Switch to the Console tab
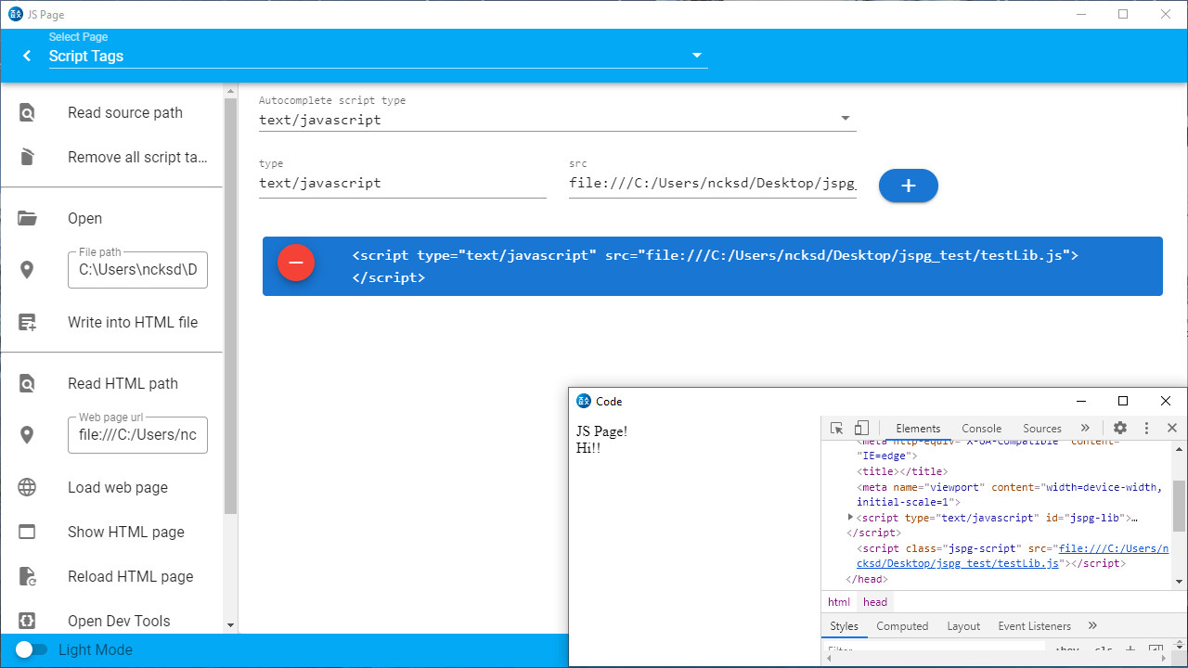The image size is (1188, 668). tap(981, 428)
